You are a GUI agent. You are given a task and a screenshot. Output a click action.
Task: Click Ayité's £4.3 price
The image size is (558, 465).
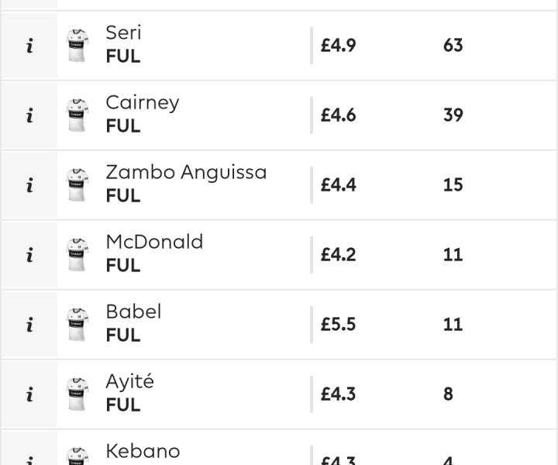coord(338,394)
